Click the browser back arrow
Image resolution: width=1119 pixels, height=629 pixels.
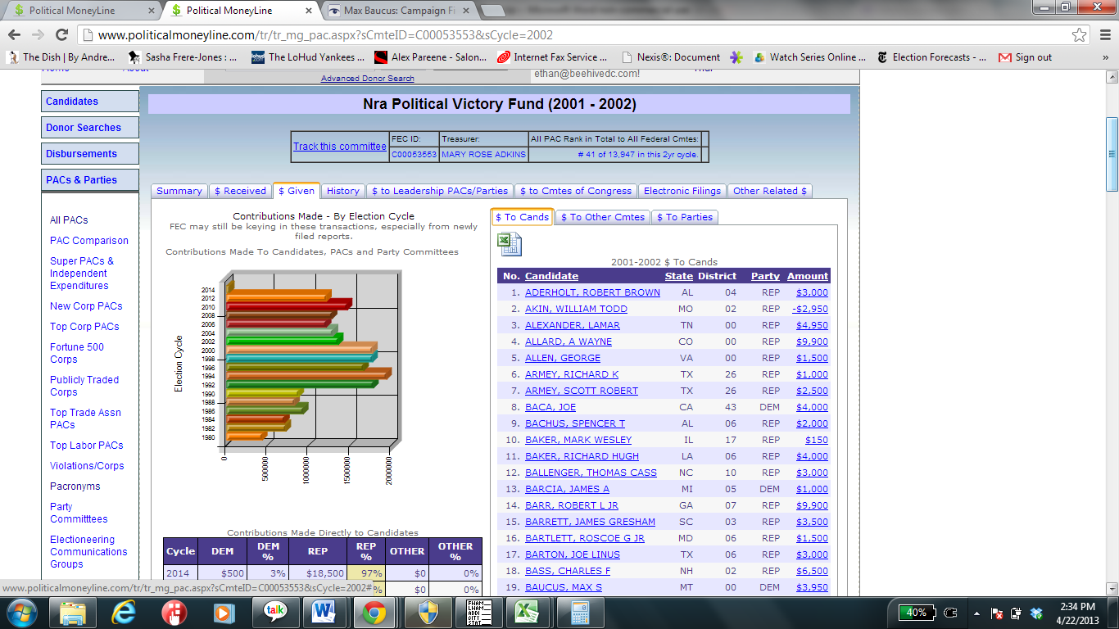pos(14,35)
